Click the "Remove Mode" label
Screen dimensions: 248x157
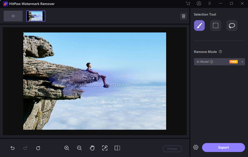coord(205,52)
